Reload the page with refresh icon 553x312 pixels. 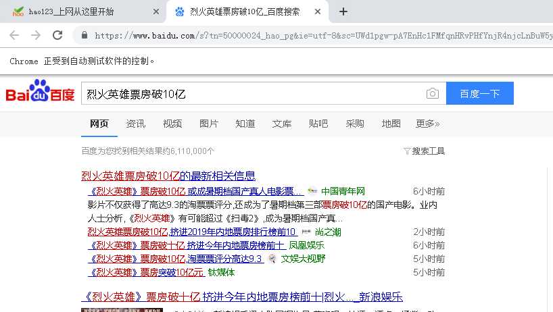coord(57,35)
